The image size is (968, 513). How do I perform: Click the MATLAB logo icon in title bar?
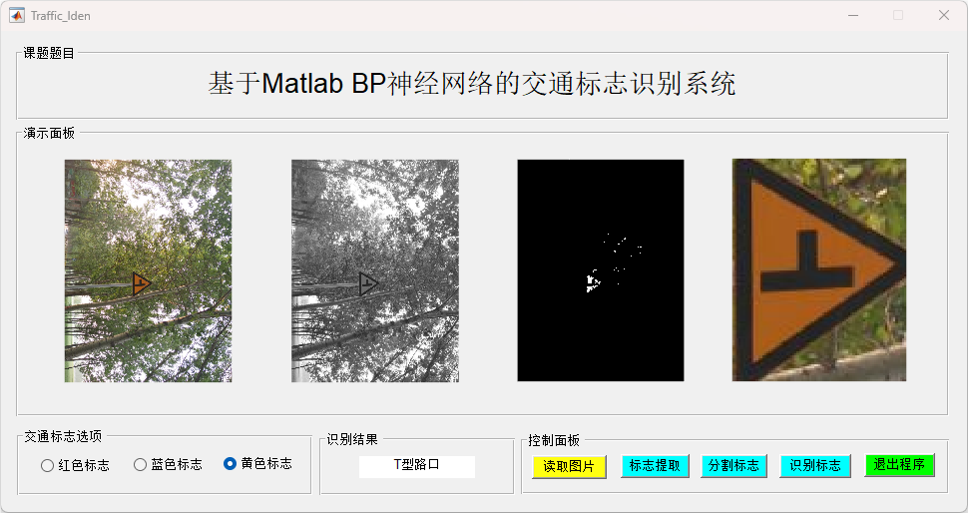tap(17, 15)
